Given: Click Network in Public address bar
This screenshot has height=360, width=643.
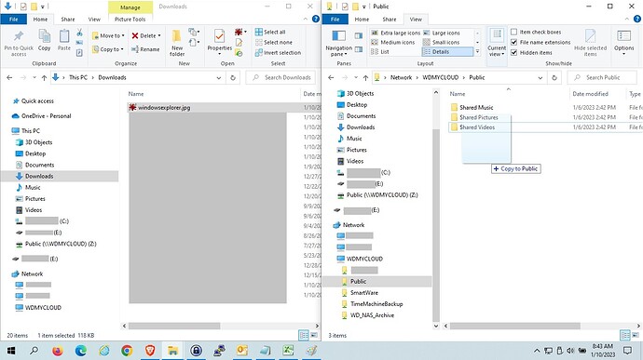Looking at the screenshot, I should tap(401, 77).
